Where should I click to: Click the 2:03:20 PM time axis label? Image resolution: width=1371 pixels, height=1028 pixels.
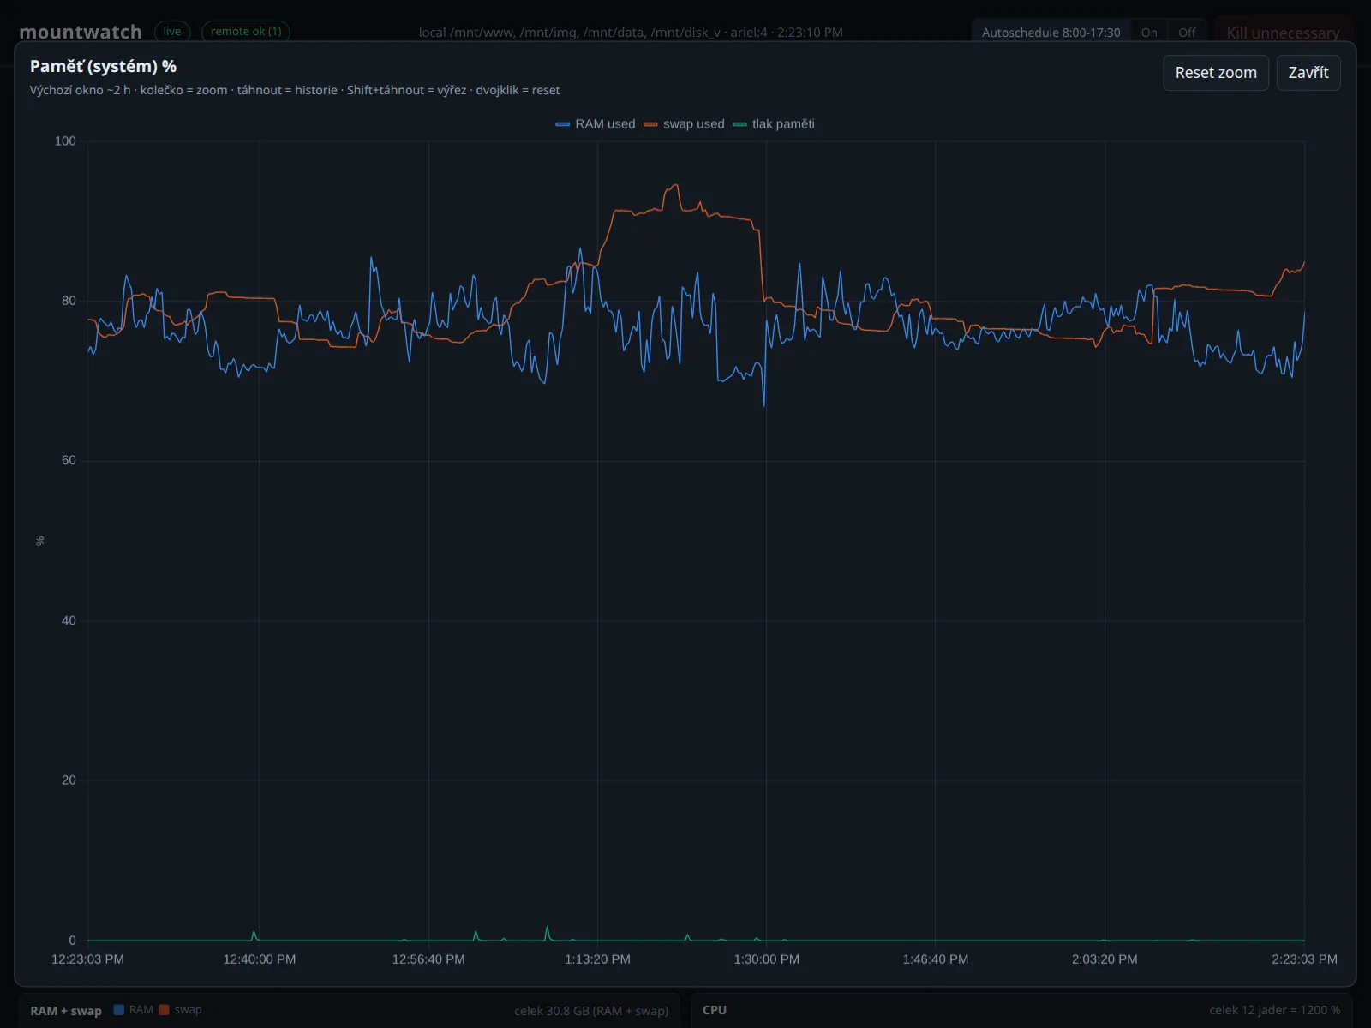[x=1105, y=959]
